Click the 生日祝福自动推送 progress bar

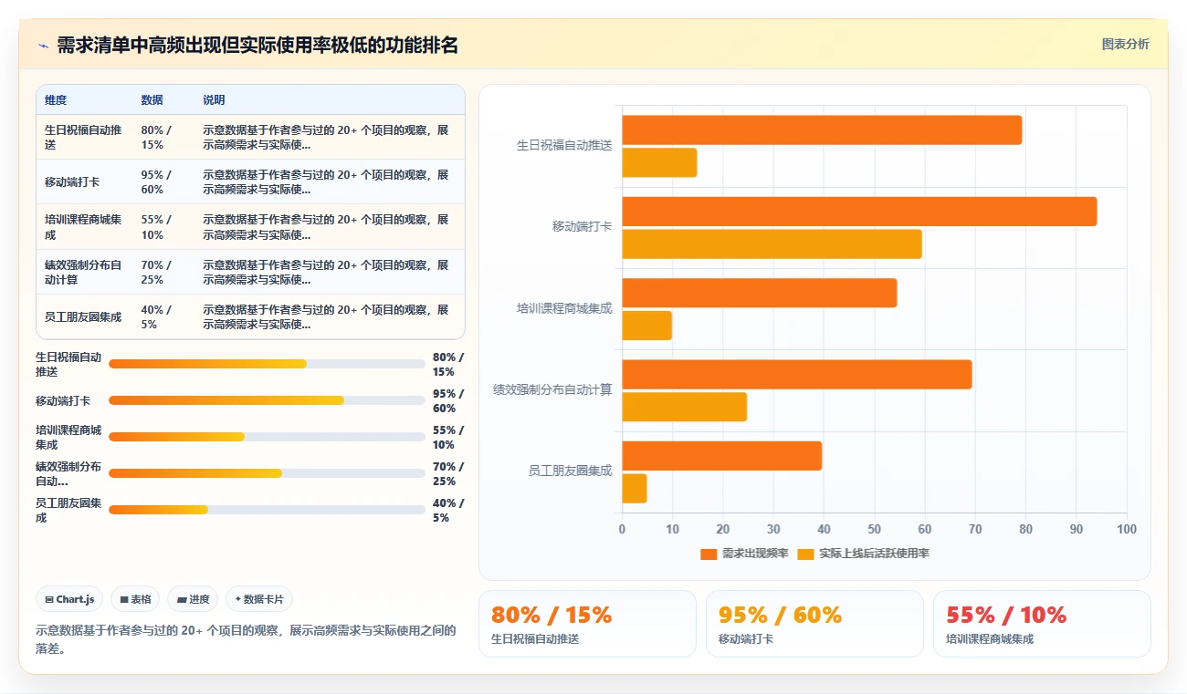(x=267, y=364)
